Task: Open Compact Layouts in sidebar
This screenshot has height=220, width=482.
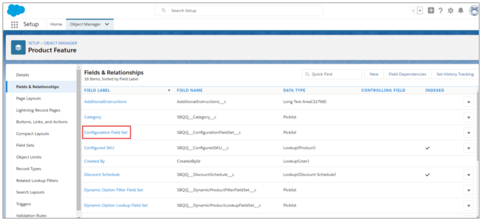Action: click(32, 134)
